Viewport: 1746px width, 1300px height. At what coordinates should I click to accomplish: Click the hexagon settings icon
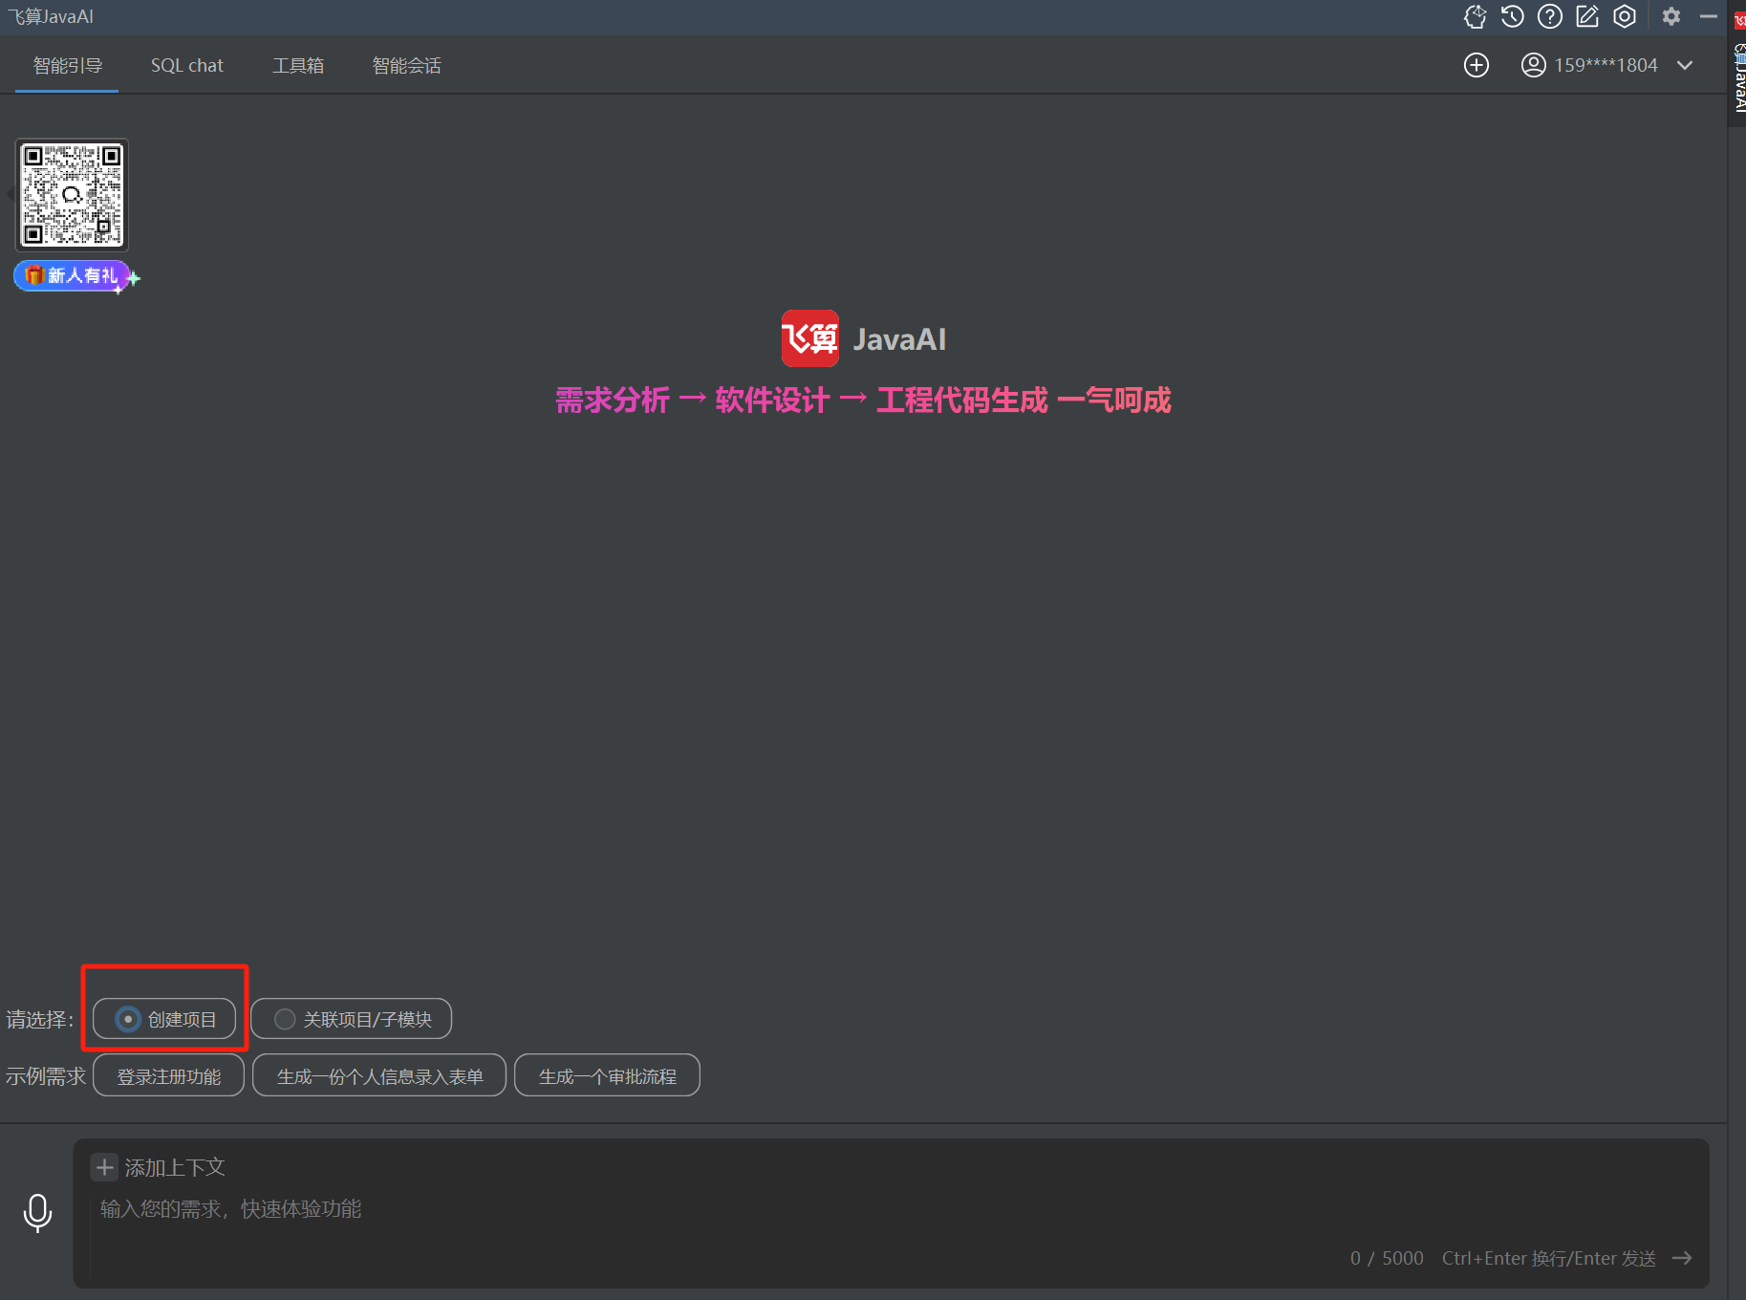point(1625,16)
